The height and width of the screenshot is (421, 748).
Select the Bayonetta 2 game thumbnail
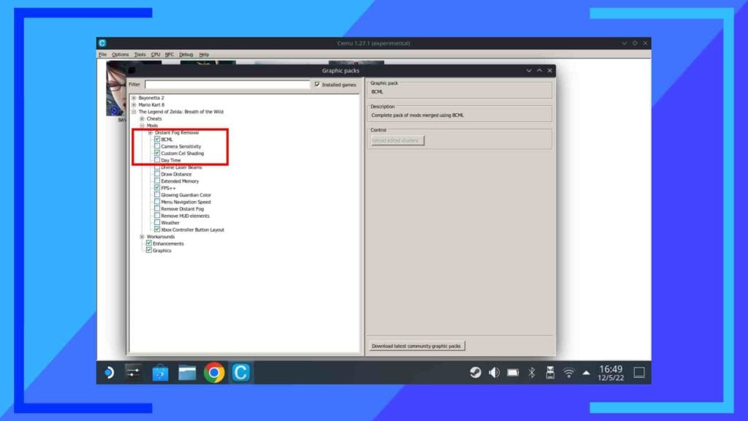point(116,88)
